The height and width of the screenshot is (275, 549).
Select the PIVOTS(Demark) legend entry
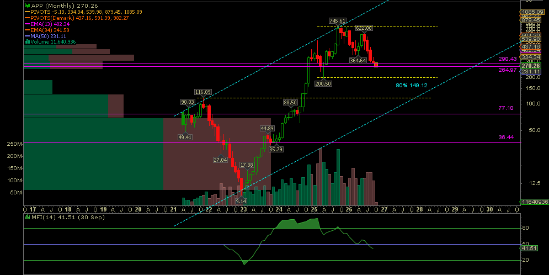(x=81, y=18)
